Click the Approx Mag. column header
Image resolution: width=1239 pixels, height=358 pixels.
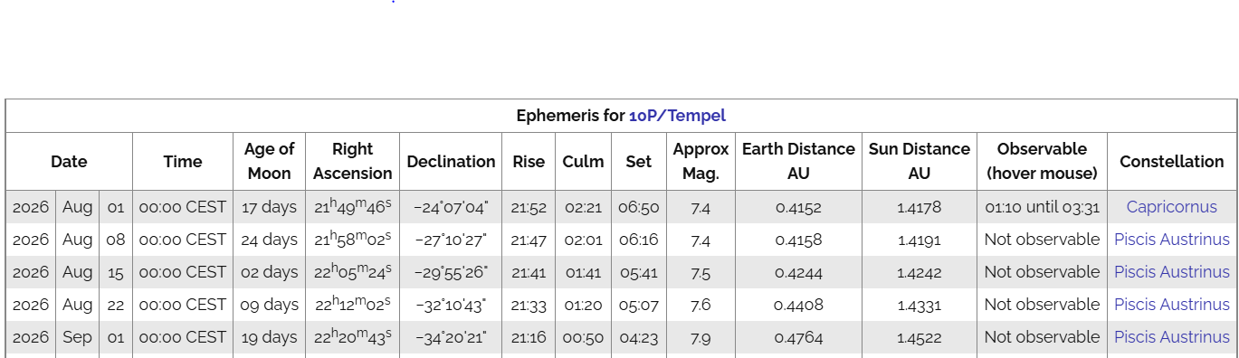tap(701, 161)
